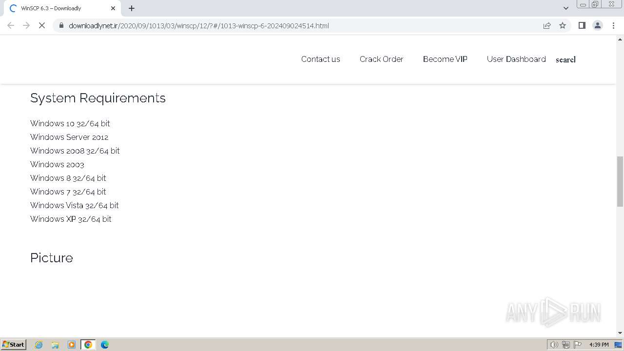This screenshot has height=351, width=624.
Task: Open the browser side panel
Action: (582, 25)
